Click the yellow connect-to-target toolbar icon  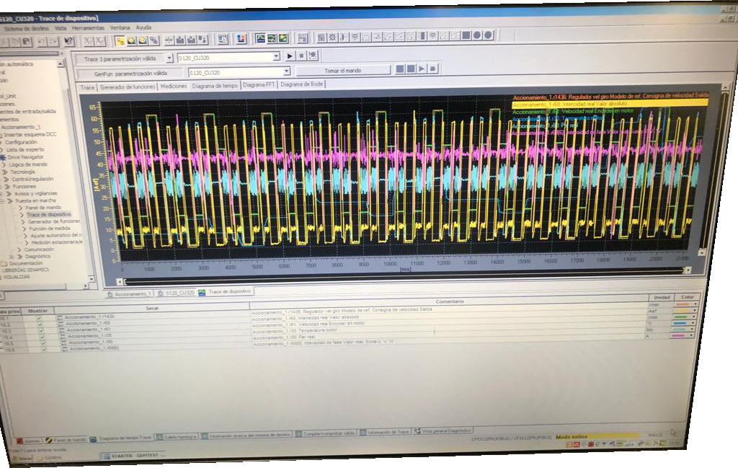(x=120, y=40)
